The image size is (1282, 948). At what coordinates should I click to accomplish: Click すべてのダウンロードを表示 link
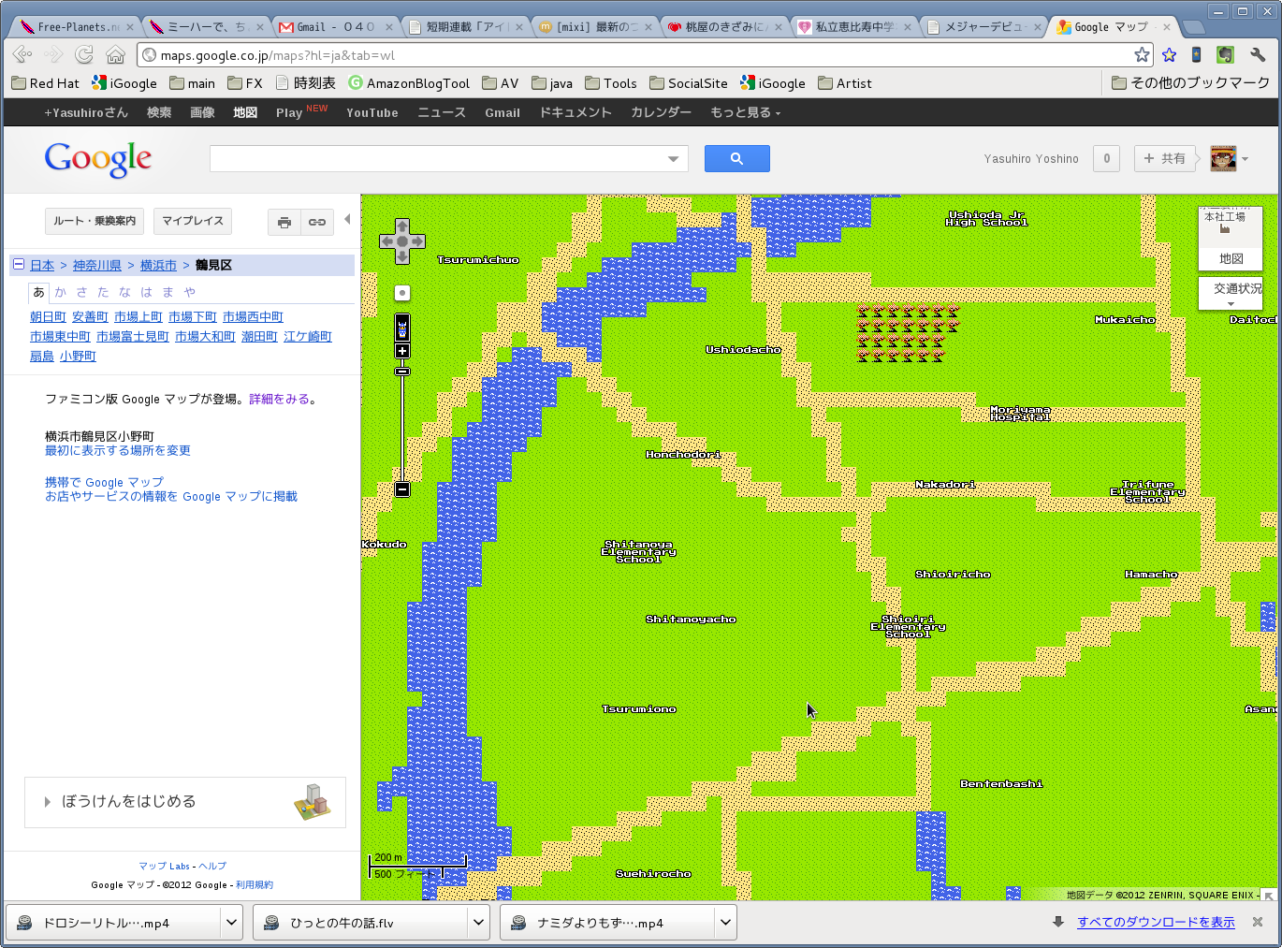pos(1156,922)
